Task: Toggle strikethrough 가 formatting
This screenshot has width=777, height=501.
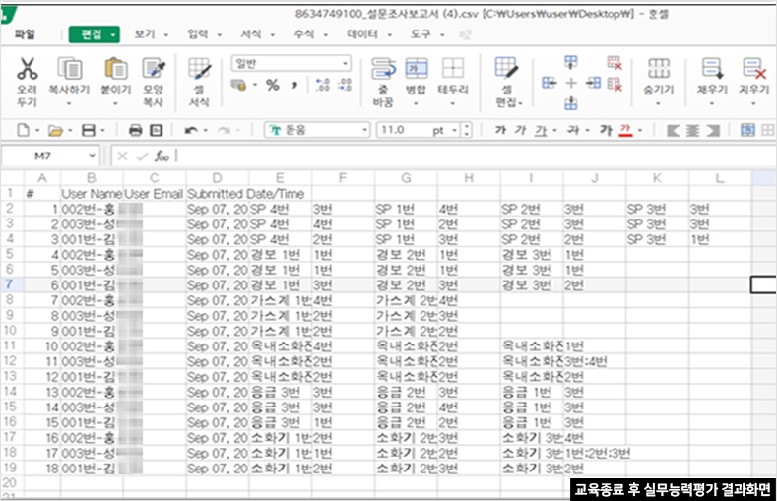Action: (x=573, y=130)
